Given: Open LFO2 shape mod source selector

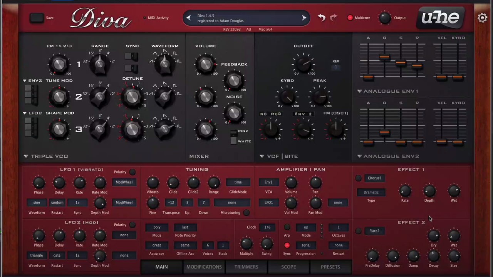Looking at the screenshot, I should click(32, 113).
